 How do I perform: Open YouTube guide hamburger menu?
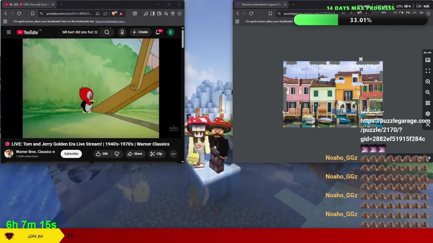tap(9, 32)
